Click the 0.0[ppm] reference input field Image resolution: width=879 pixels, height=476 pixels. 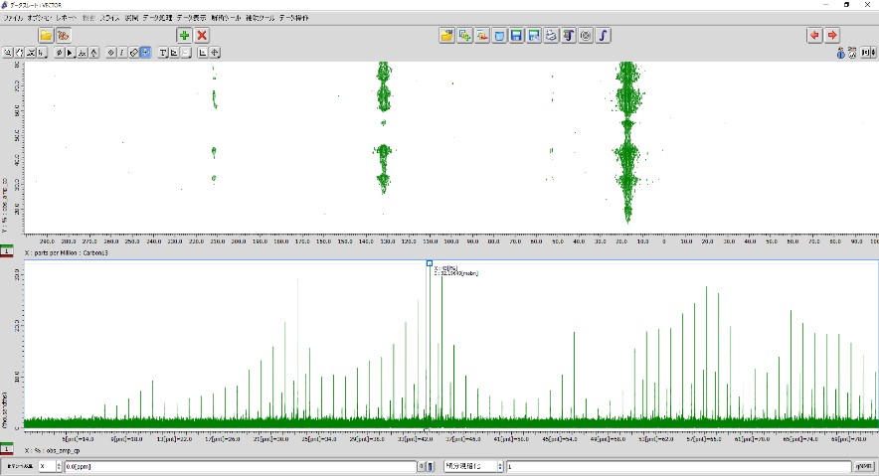[x=241, y=466]
